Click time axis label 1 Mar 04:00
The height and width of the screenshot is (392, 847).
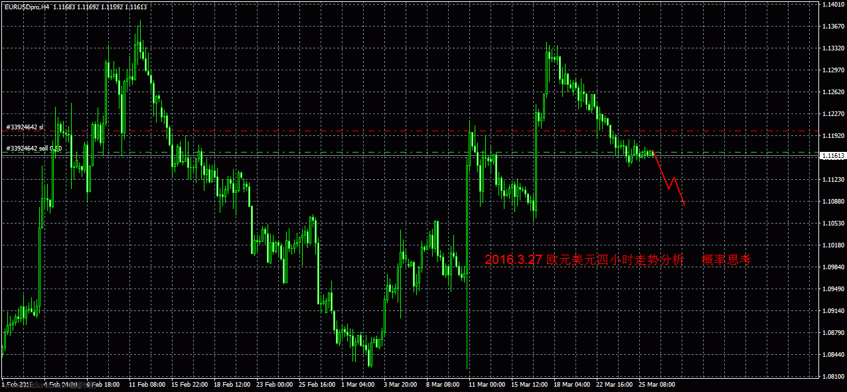point(358,384)
